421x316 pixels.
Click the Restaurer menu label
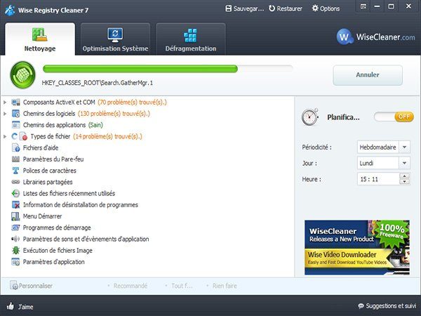tap(289, 9)
